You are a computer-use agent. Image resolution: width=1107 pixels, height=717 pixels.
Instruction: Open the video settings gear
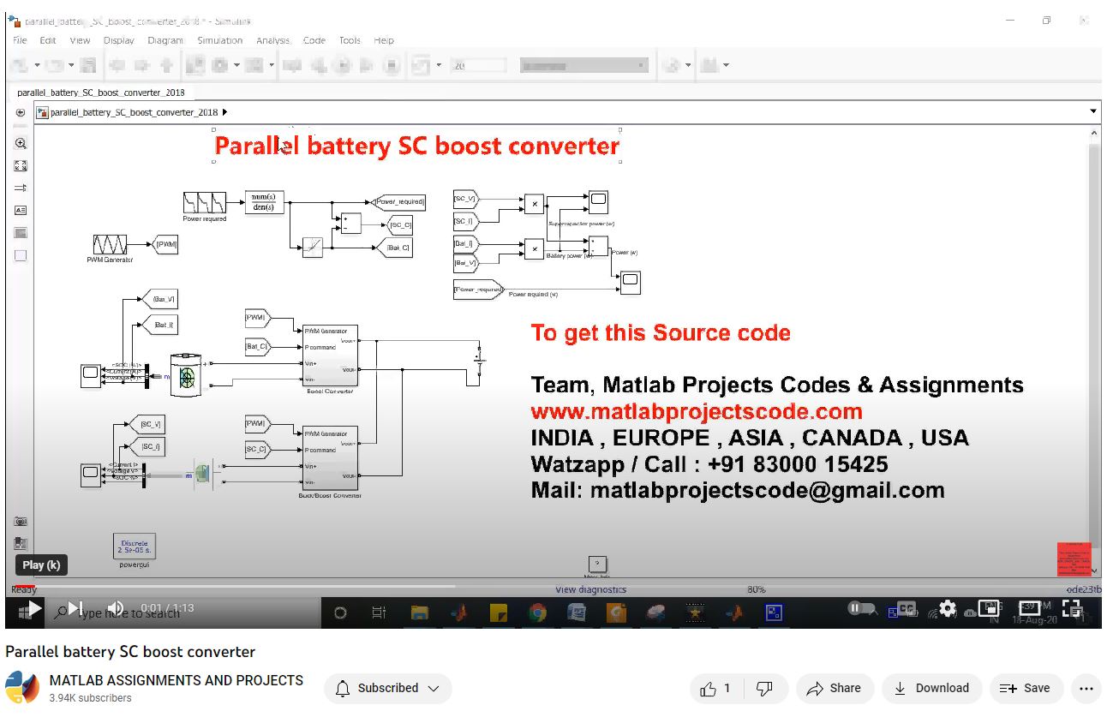click(x=948, y=608)
